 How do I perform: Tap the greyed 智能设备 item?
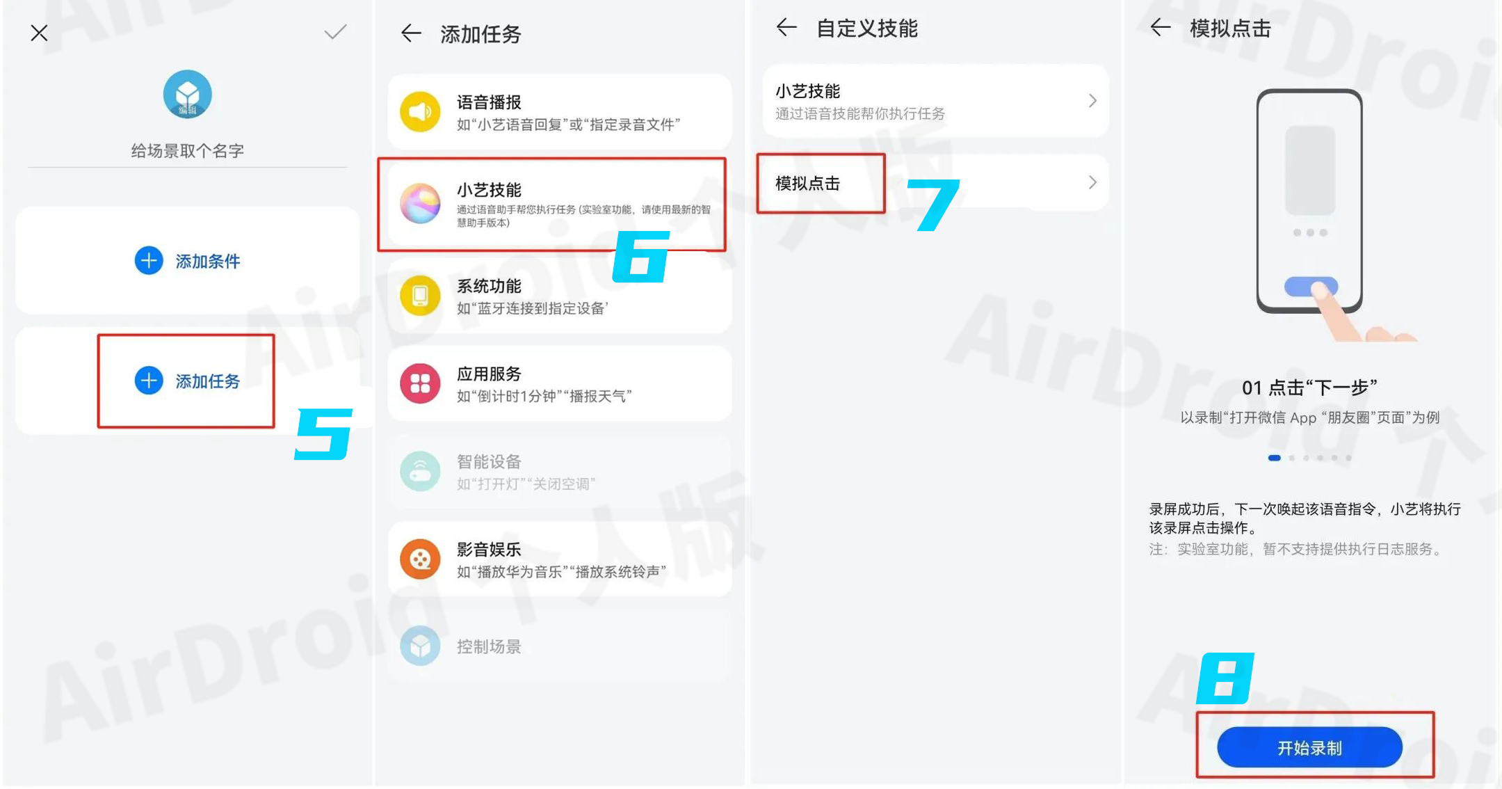pos(559,472)
